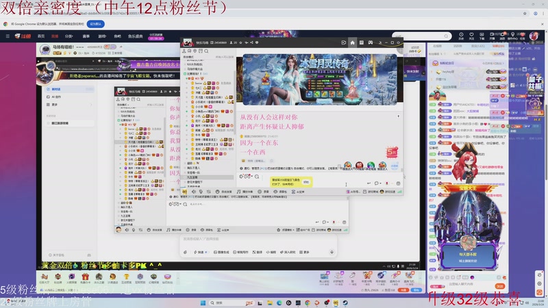This screenshot has width=548, height=308.
Task: Click the scroll-to-bottom arrow in the YY chat
Action: pyautogui.click(x=398, y=116)
